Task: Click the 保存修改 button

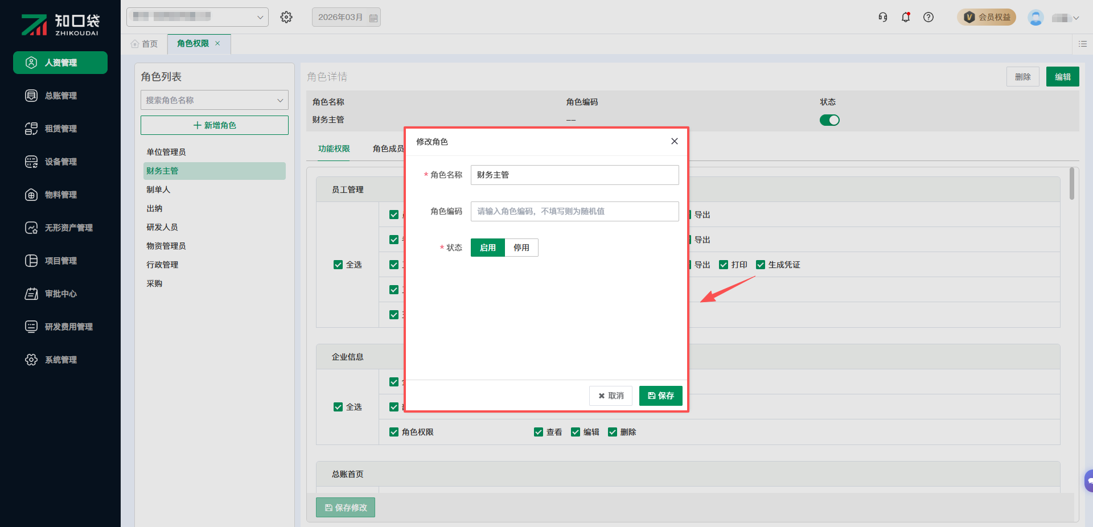Action: pos(346,508)
